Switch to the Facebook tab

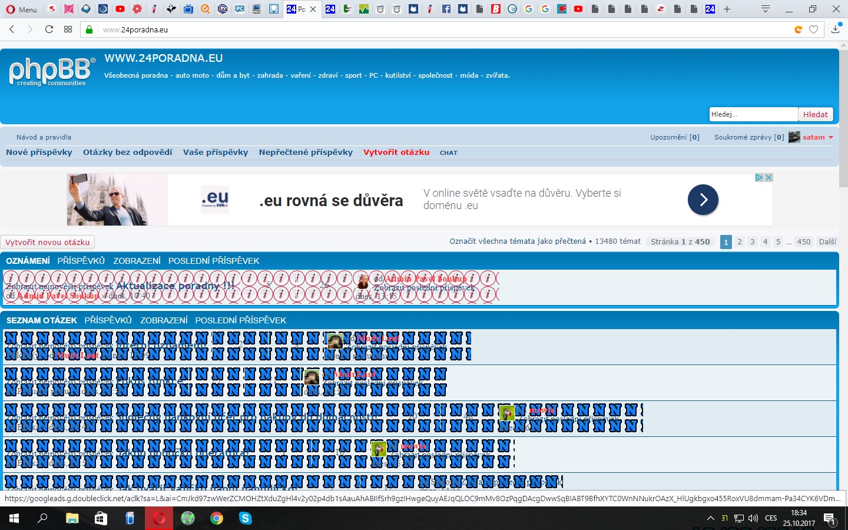coord(446,9)
